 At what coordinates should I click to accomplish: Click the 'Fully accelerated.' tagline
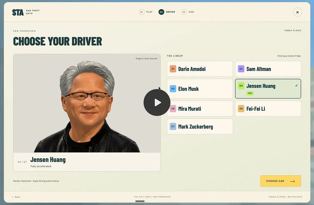pos(41,166)
